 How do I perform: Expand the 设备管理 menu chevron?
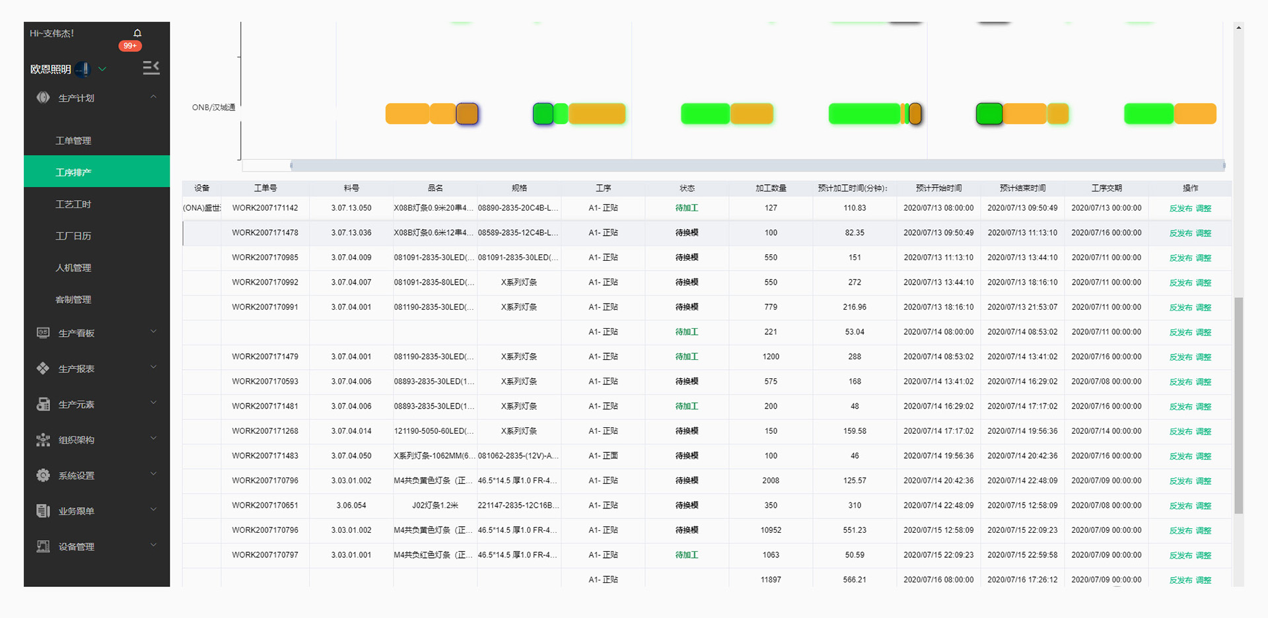(153, 545)
